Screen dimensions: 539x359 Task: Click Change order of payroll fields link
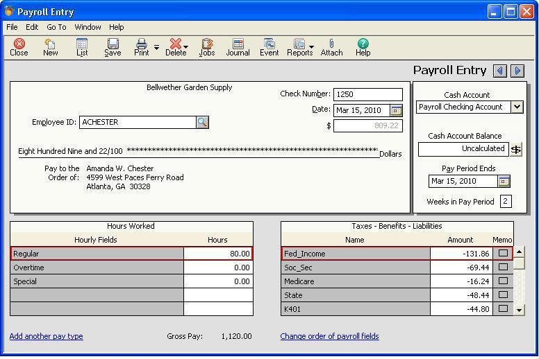point(329,336)
